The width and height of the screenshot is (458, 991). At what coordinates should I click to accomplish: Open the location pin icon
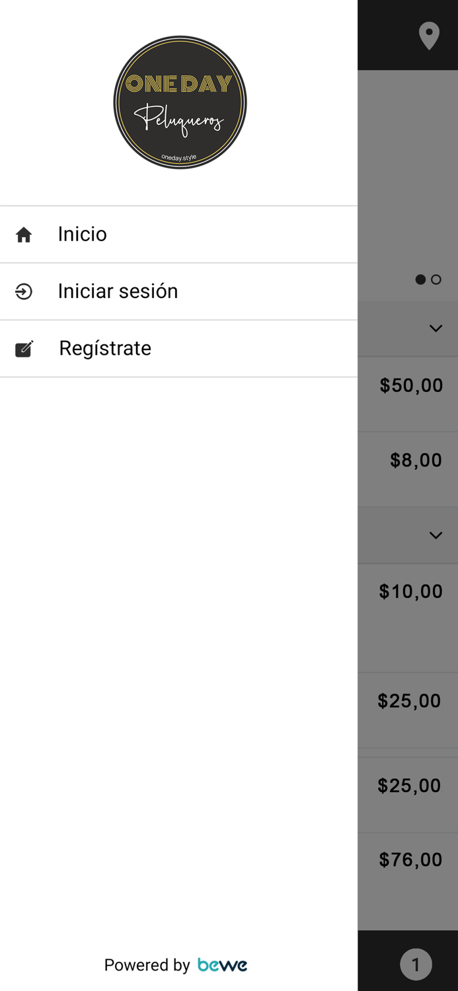click(x=429, y=36)
